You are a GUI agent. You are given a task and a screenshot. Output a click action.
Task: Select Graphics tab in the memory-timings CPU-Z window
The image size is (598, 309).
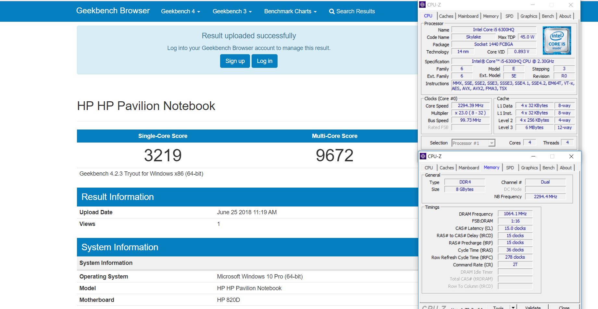(529, 168)
